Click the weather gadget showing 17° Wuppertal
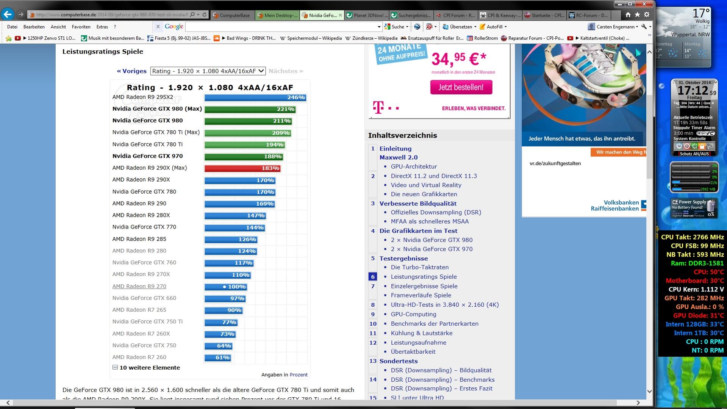 (x=683, y=37)
